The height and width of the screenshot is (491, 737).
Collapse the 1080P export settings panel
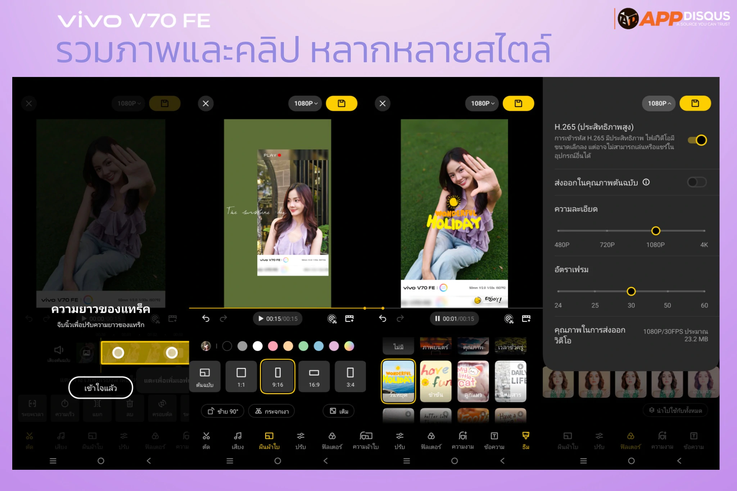pyautogui.click(x=659, y=104)
